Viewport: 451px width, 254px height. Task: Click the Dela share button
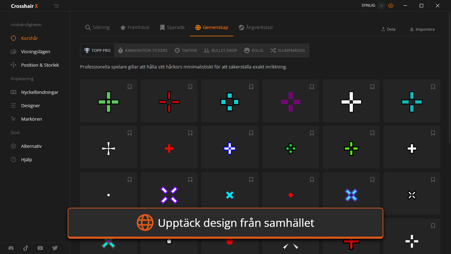point(388,29)
